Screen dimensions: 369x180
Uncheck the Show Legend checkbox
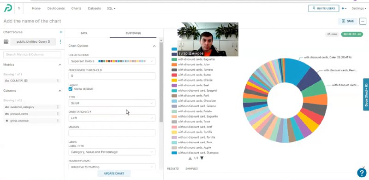click(x=71, y=89)
